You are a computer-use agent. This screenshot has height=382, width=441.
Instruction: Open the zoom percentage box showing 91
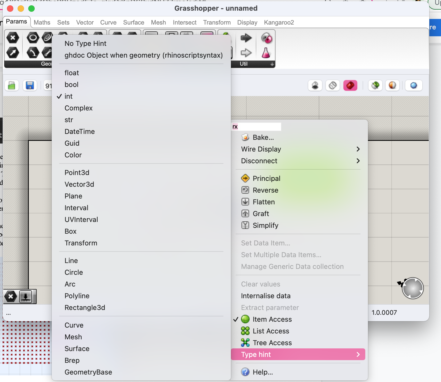point(48,86)
